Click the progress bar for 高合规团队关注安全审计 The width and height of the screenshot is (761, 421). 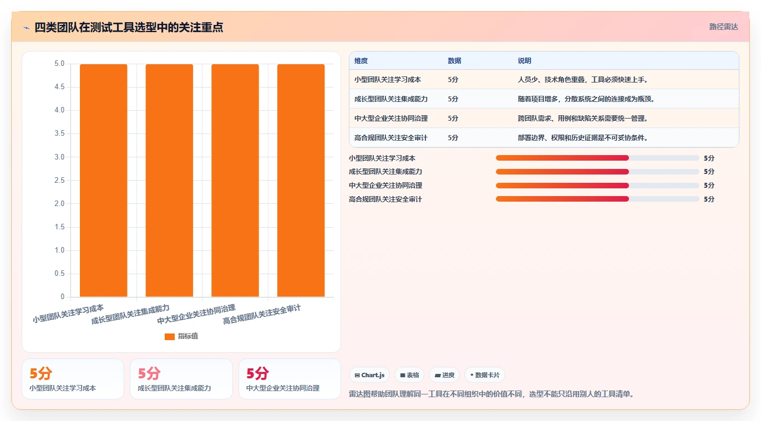pos(597,199)
